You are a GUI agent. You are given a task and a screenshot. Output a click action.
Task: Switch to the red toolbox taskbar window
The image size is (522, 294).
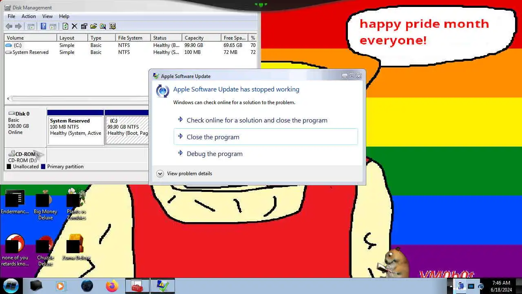[x=137, y=286]
